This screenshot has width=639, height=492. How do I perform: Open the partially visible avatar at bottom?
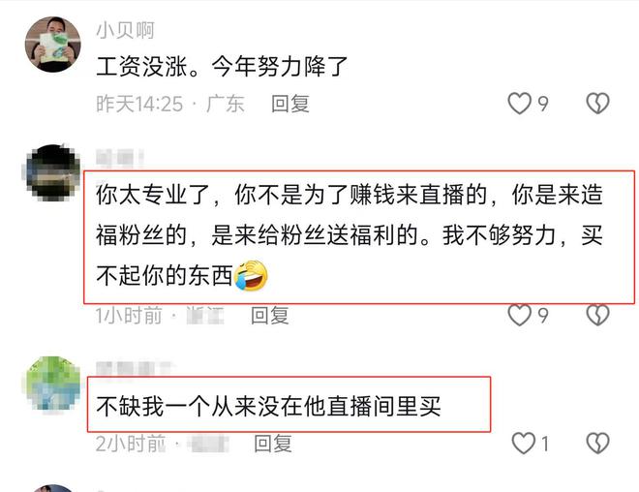pos(52,488)
